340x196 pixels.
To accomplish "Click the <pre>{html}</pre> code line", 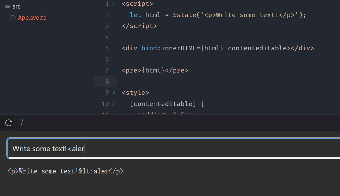I will tap(155, 70).
